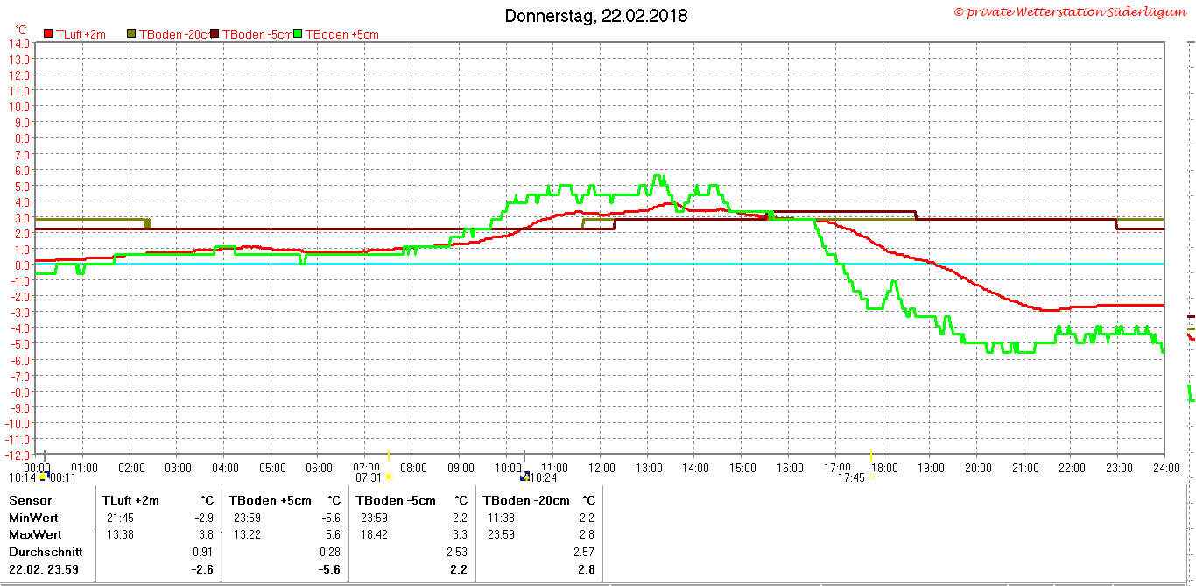This screenshot has width=1196, height=586.
Task: Click the sunset icon beside 17:45
Action: coord(870,478)
